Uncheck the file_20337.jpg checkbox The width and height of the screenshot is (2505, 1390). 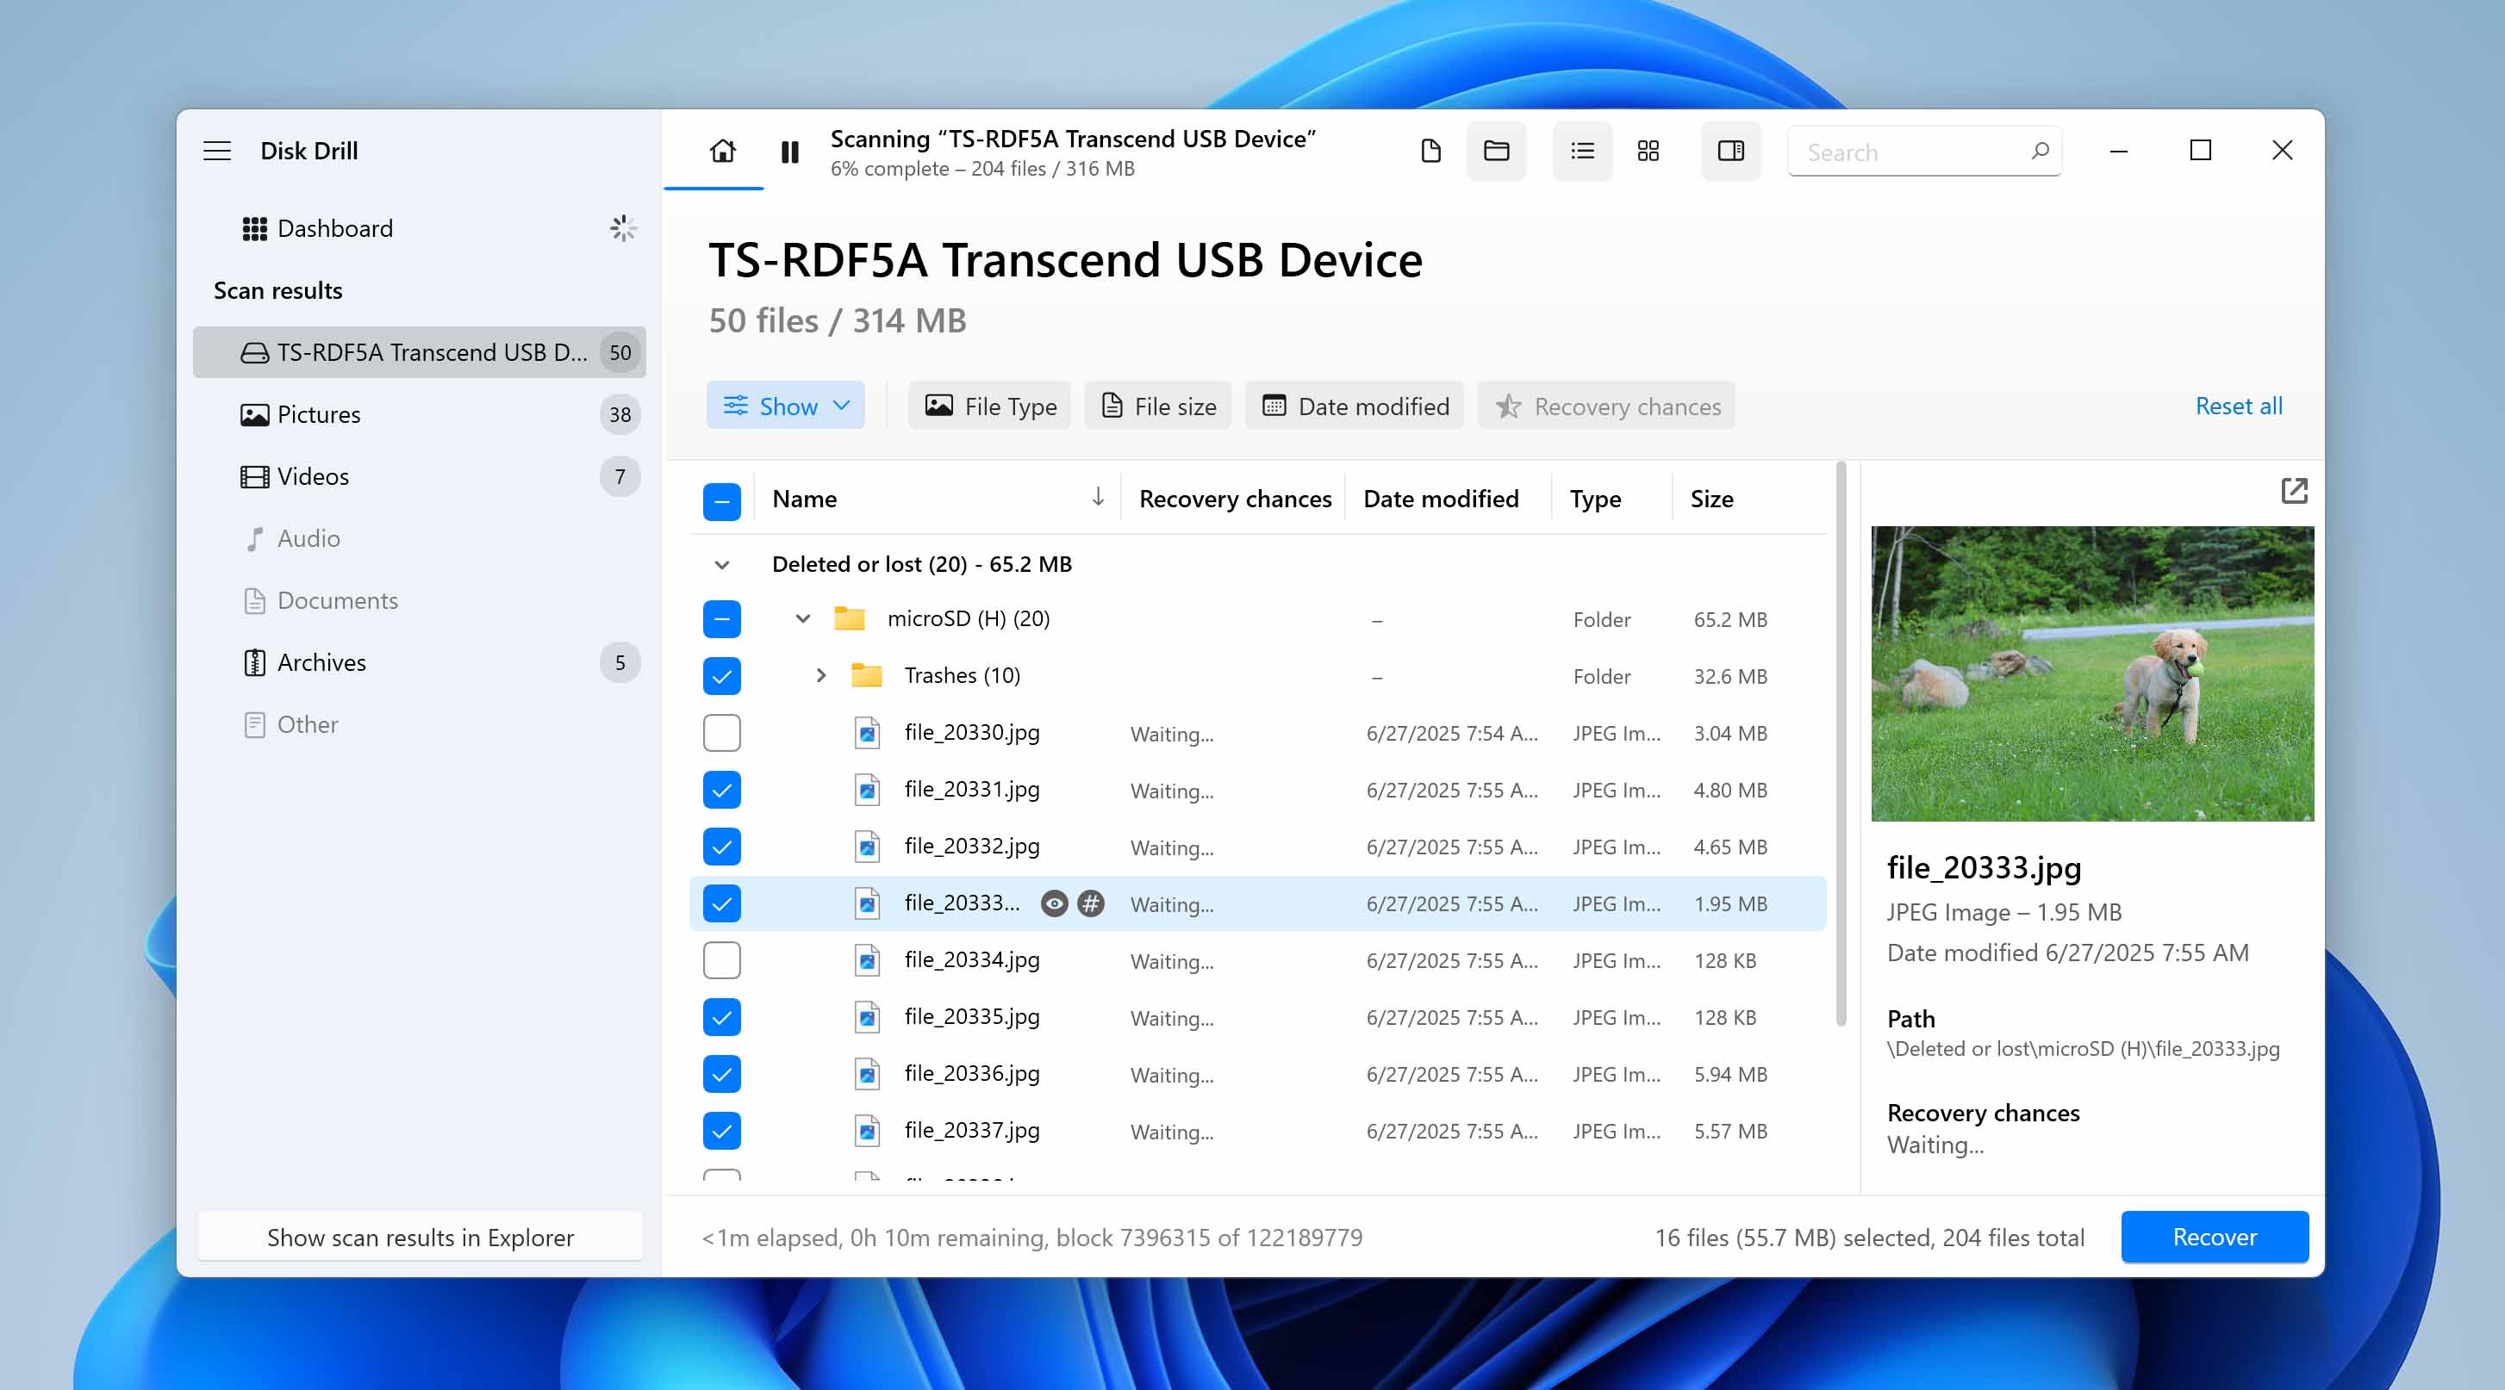click(x=721, y=1131)
